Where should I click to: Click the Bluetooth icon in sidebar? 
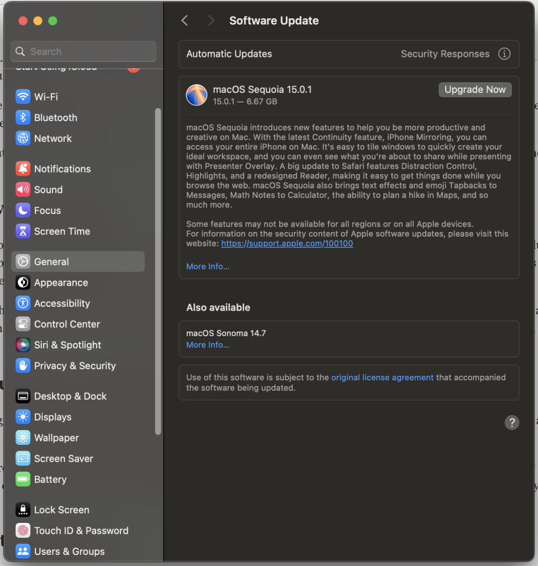tap(23, 118)
